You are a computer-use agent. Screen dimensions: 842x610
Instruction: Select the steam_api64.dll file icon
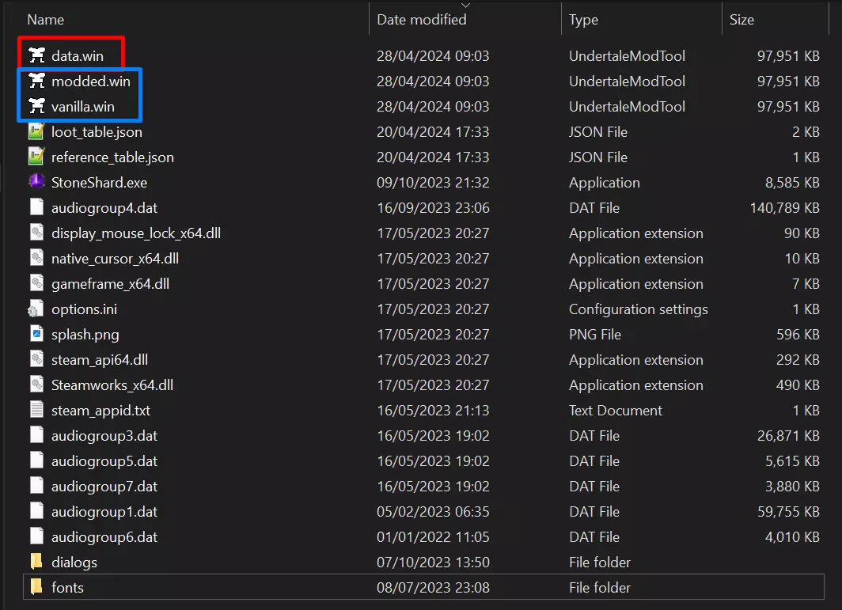pyautogui.click(x=36, y=359)
